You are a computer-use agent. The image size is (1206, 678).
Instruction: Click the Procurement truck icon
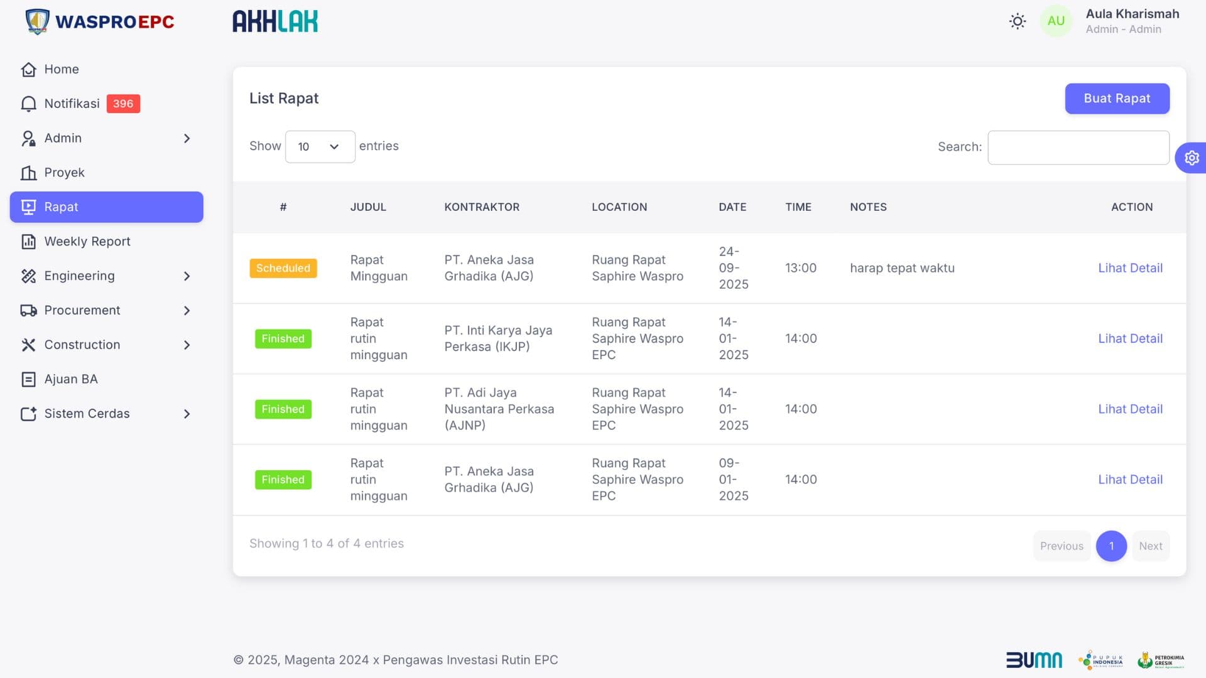click(x=28, y=311)
